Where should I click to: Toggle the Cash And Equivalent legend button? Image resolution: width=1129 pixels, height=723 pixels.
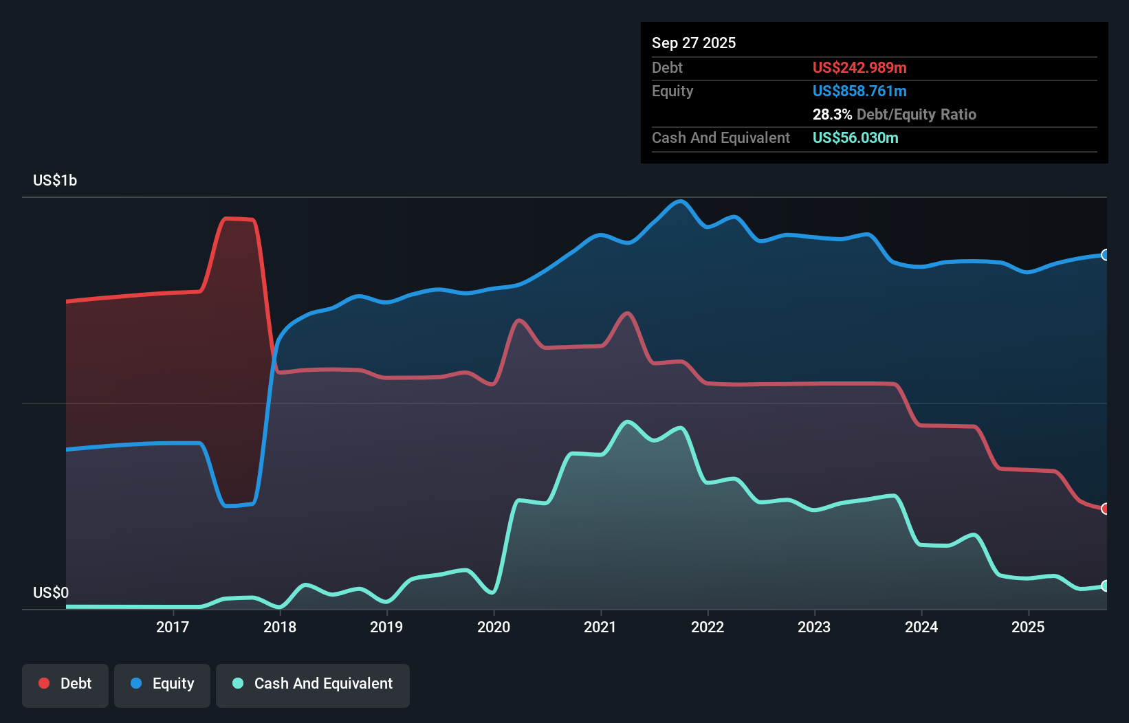(313, 685)
